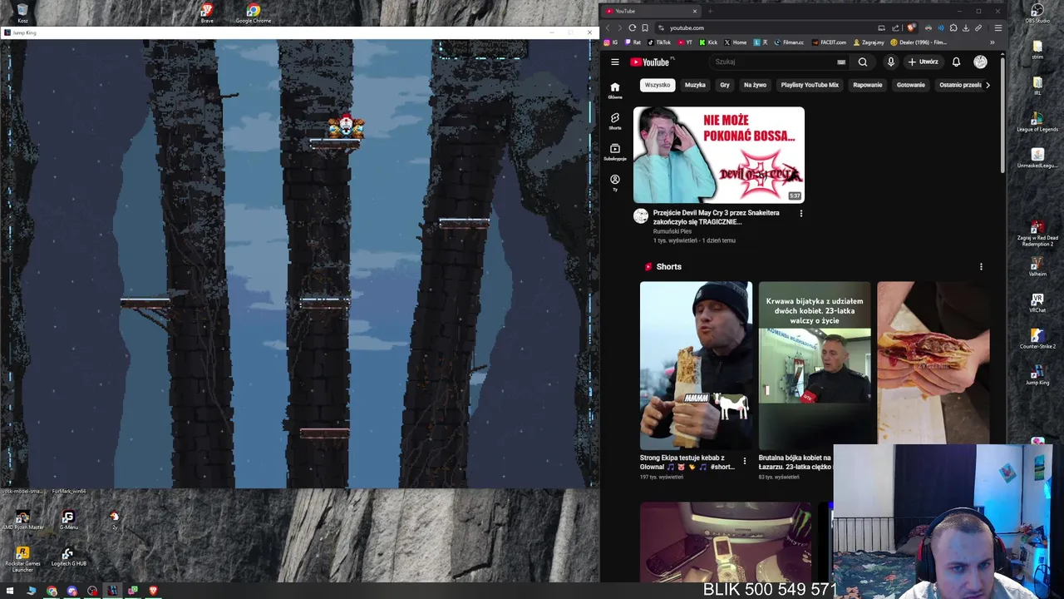
Task: Select the Na żywo filter chip
Action: coord(755,85)
